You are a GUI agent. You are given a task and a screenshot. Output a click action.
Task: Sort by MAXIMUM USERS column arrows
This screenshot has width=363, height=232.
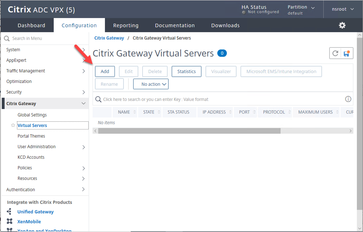tap(337, 112)
